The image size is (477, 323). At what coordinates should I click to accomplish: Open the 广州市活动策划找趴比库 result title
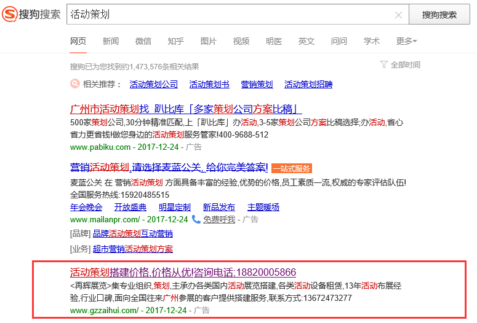pyautogui.click(x=186, y=109)
